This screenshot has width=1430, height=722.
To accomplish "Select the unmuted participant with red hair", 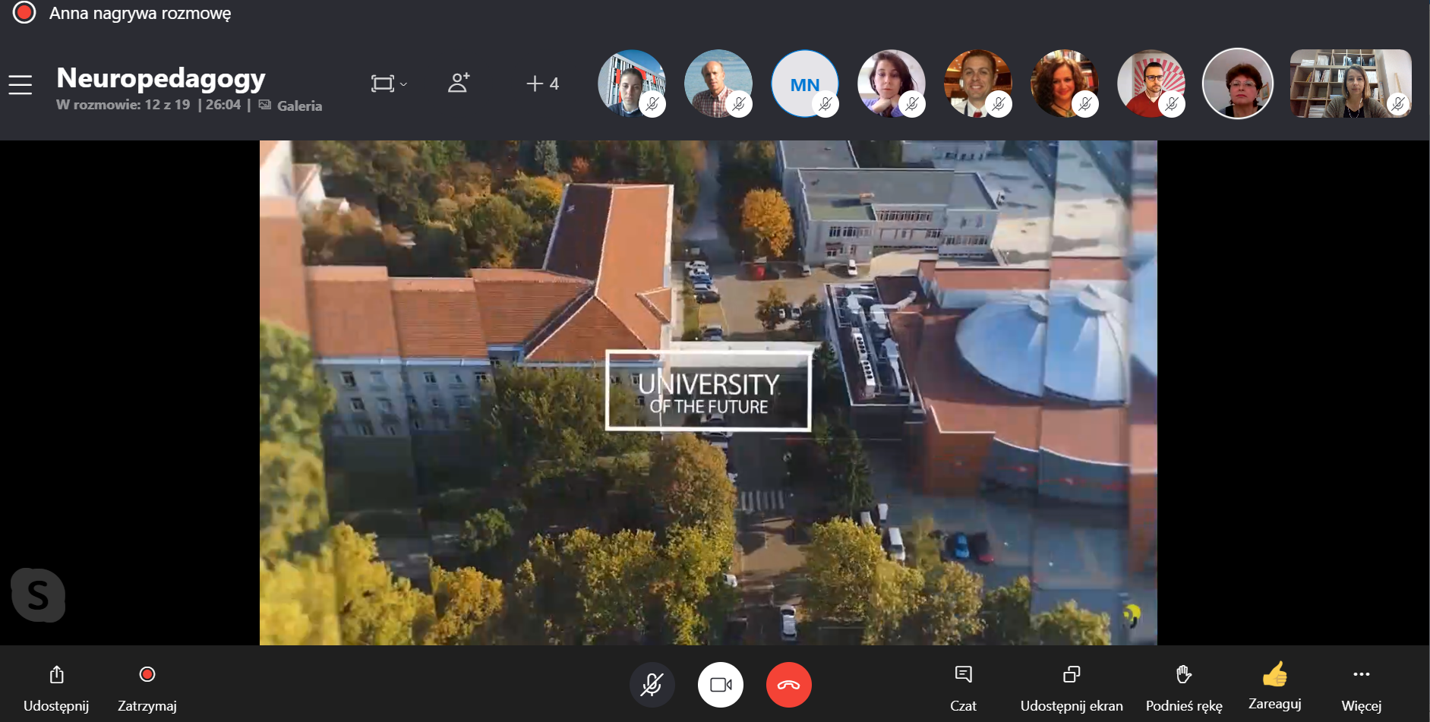I will pyautogui.click(x=1238, y=84).
